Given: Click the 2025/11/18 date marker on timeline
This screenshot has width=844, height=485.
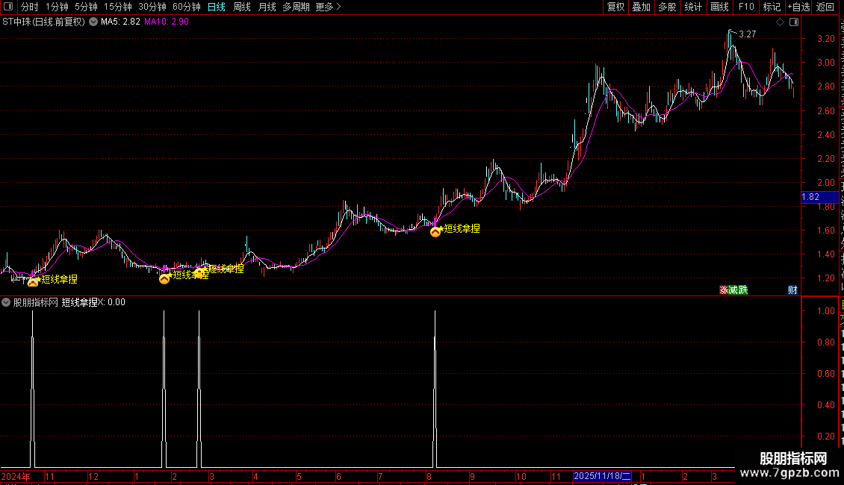Looking at the screenshot, I should click(602, 476).
